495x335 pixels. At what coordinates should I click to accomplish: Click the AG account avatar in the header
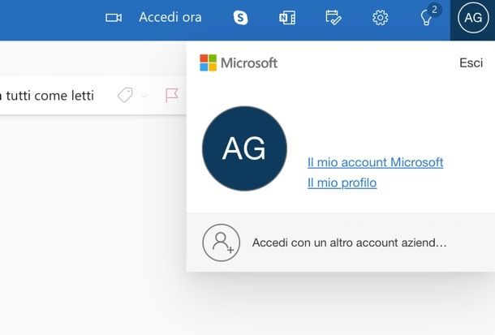[x=473, y=18]
